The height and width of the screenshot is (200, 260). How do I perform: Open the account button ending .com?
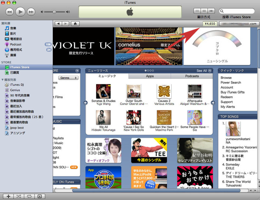[239, 24]
